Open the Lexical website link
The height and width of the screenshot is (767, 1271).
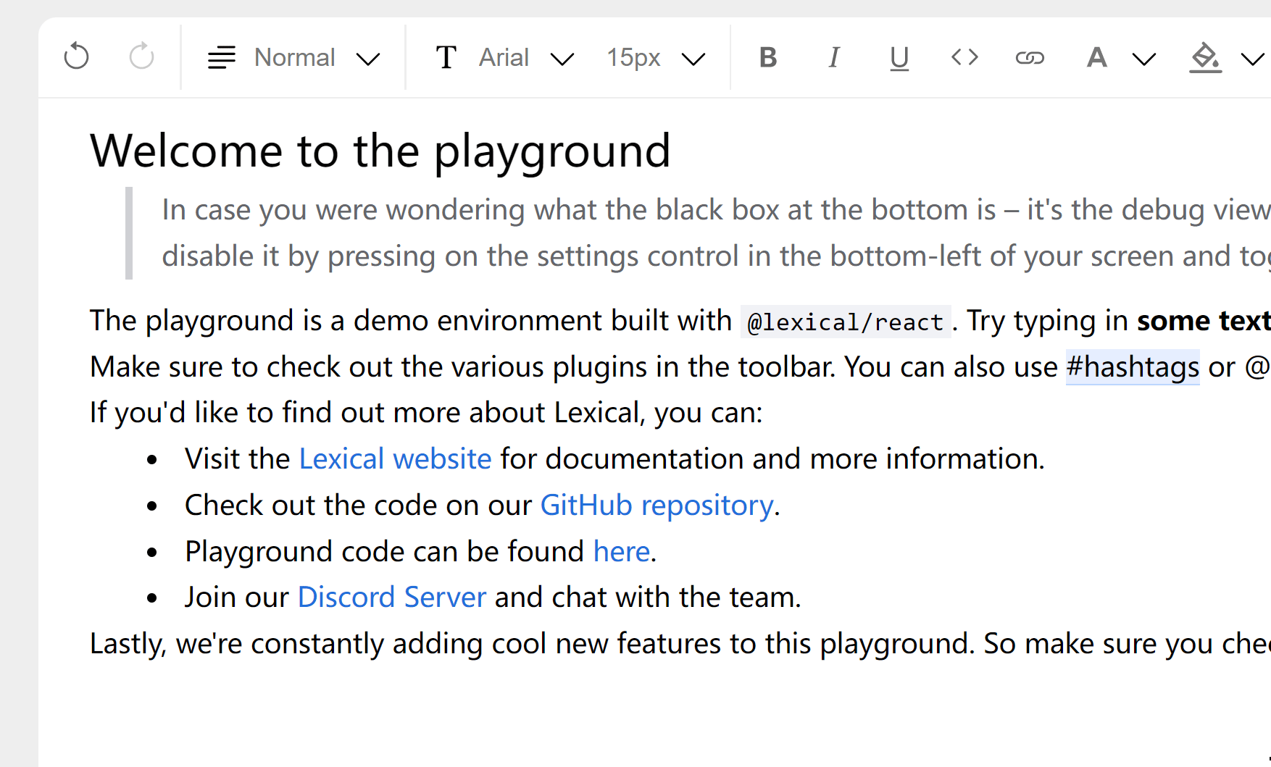point(394,458)
